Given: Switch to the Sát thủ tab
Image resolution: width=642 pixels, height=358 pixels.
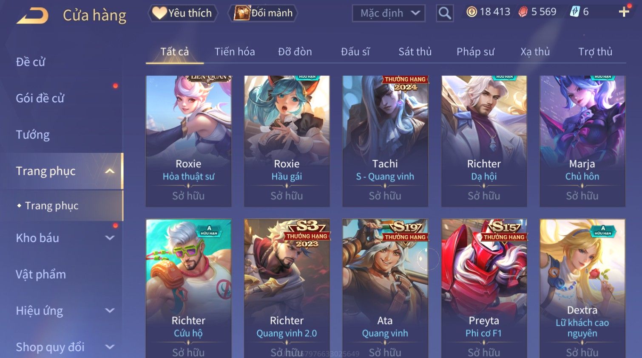Looking at the screenshot, I should (415, 52).
